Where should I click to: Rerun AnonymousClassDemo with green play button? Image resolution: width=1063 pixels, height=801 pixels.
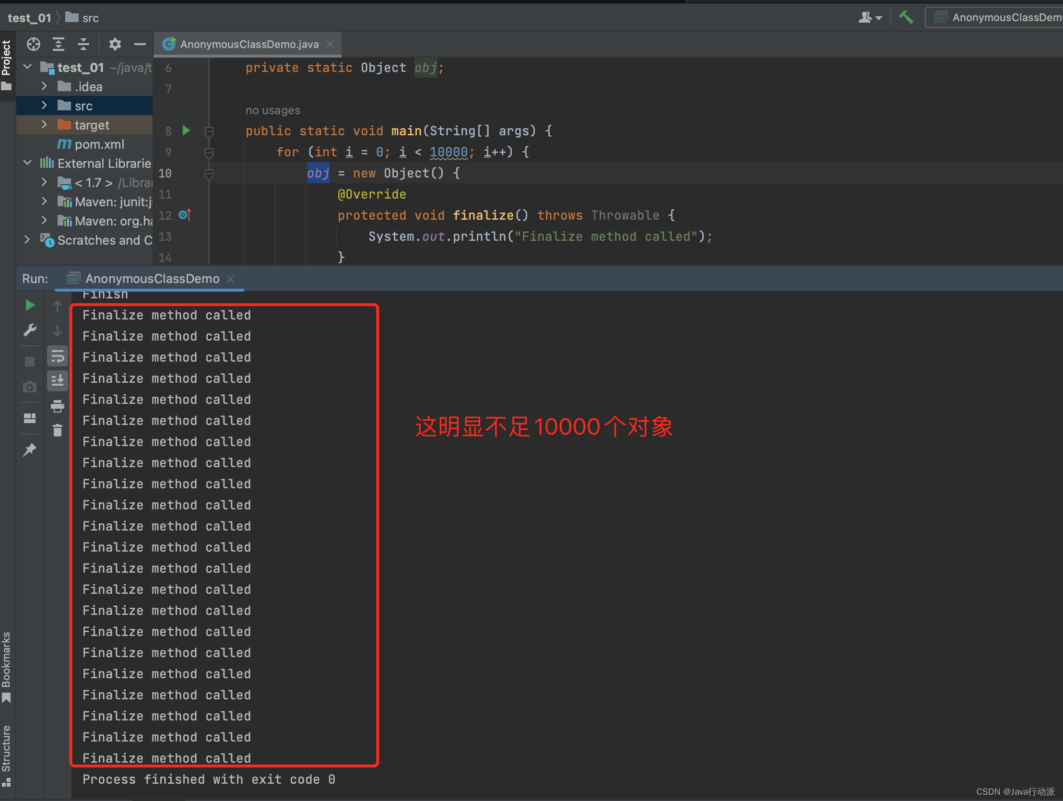click(30, 305)
